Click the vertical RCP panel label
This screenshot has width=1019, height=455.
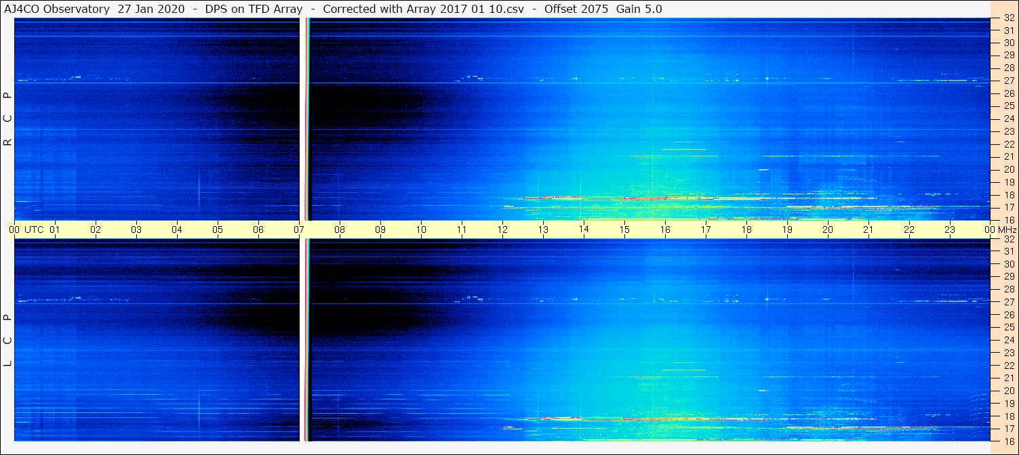(8, 119)
